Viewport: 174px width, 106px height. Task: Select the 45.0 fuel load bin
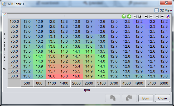click(14, 66)
